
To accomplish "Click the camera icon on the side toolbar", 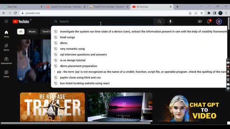I will 228,63.
